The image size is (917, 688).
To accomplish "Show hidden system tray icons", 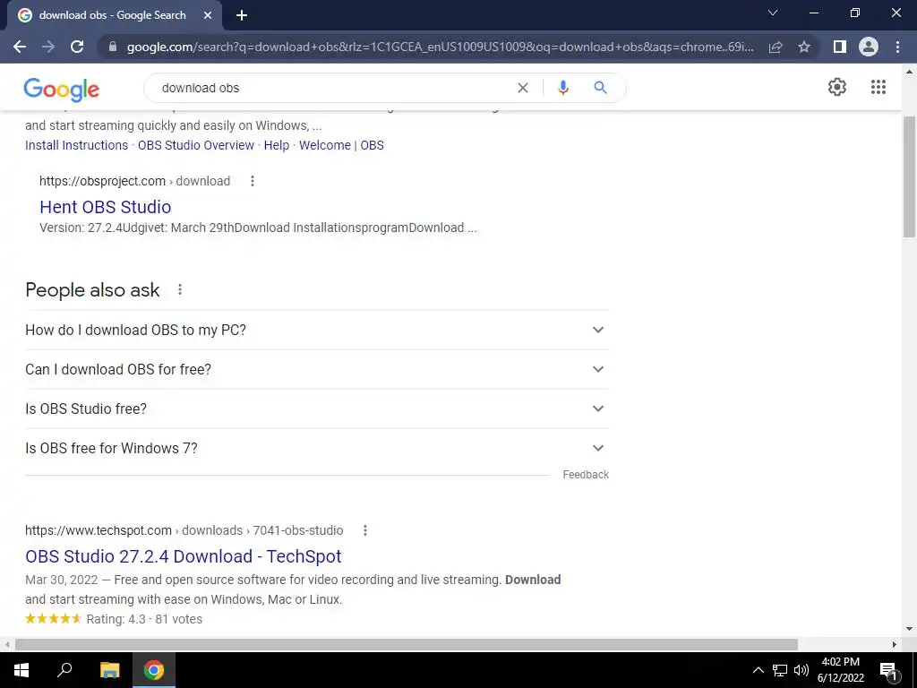I will coord(758,670).
